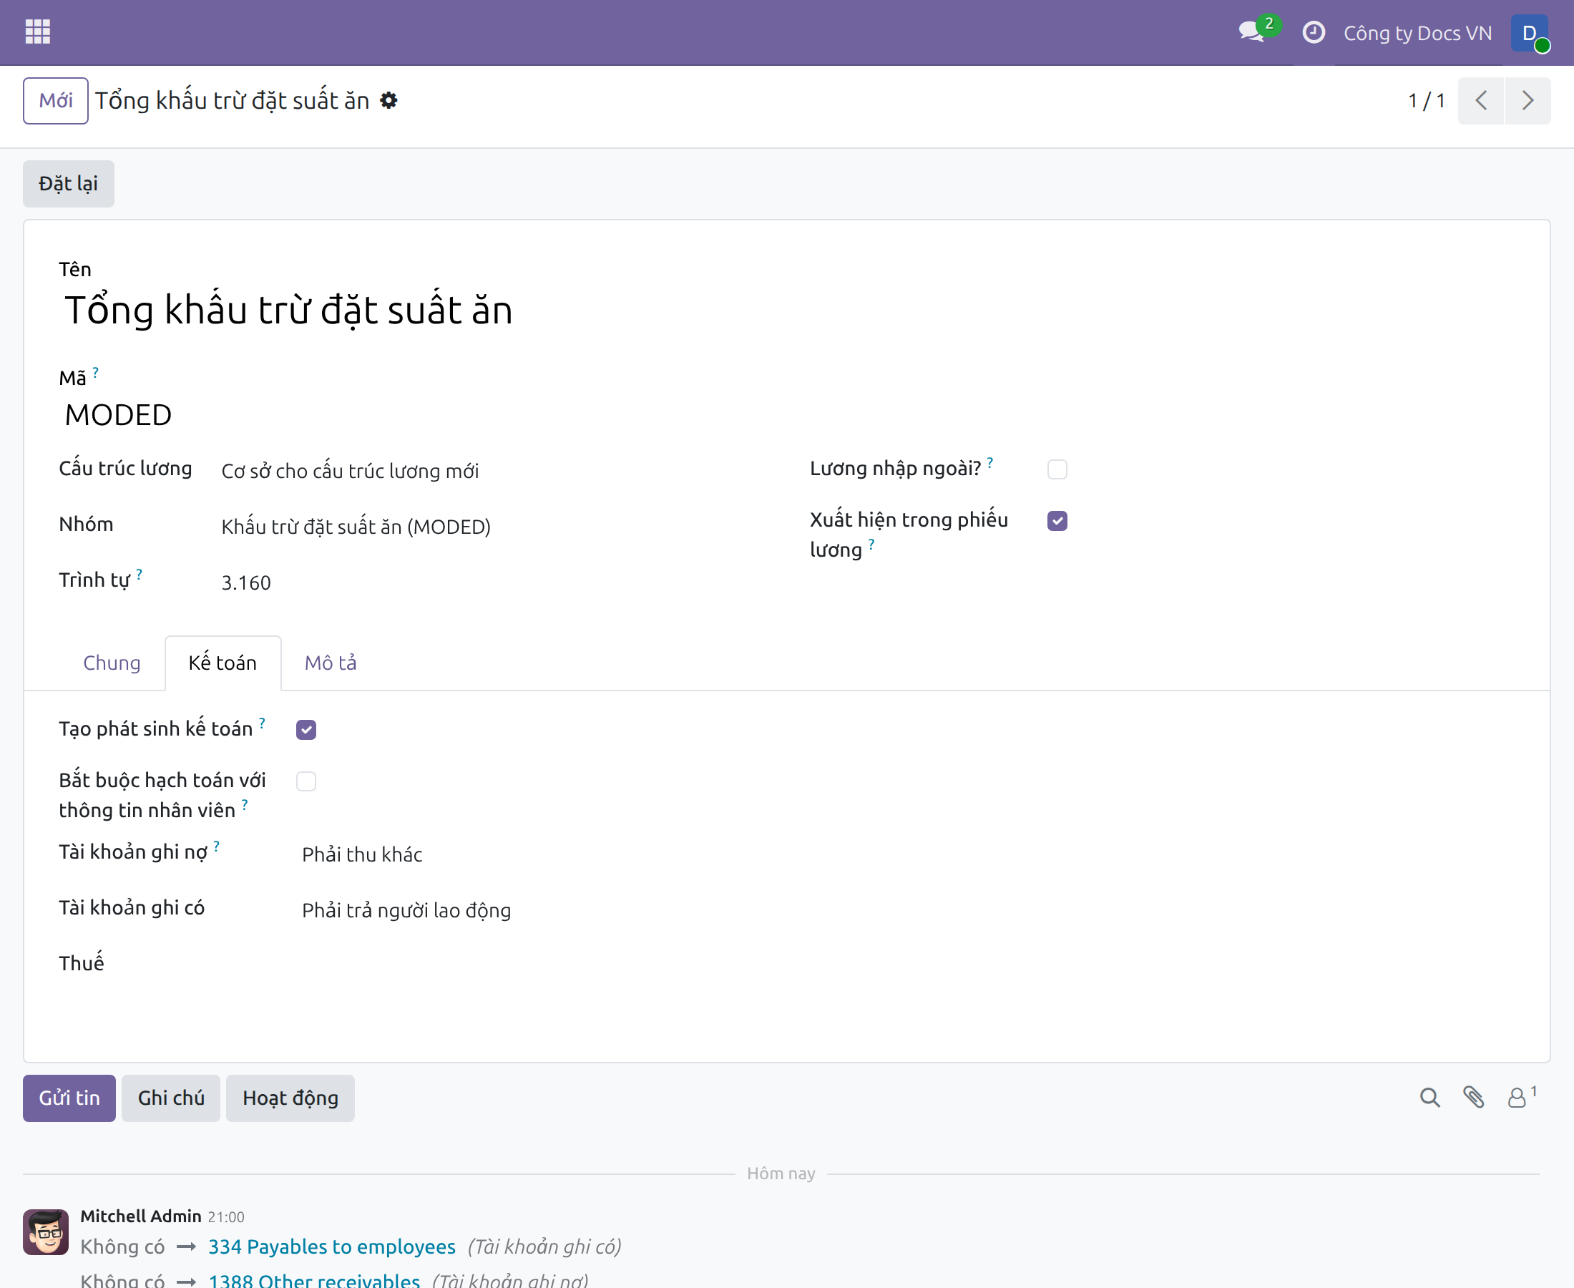The height and width of the screenshot is (1288, 1574).
Task: Open the activities clock icon
Action: pos(1313,33)
